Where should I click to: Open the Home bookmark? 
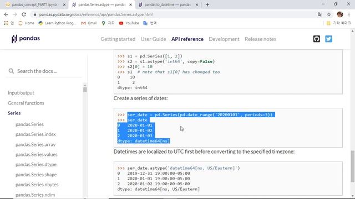26,23
